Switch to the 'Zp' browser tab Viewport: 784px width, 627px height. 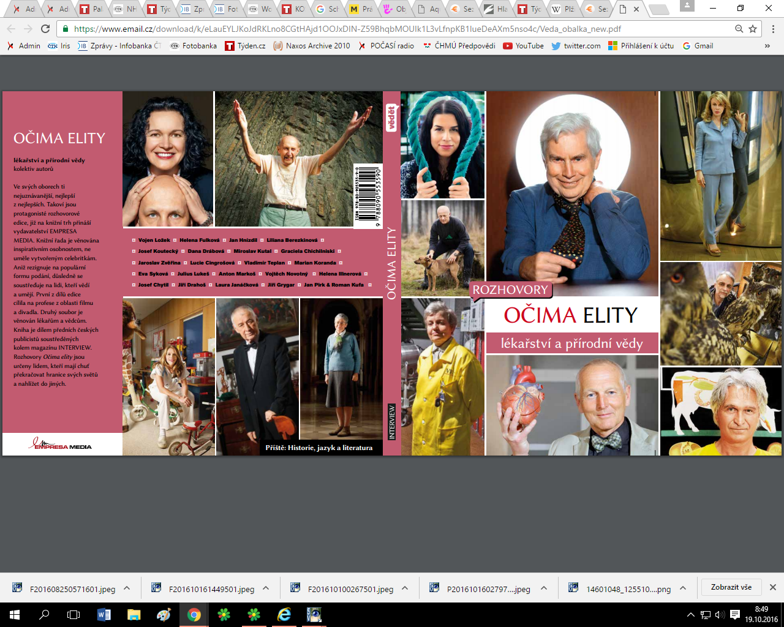(x=192, y=9)
